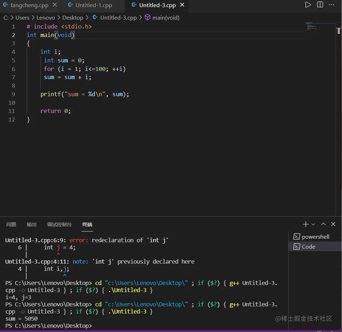Click the 'sum = 5050' terminal output
This screenshot has height=332, width=342.
[21, 319]
